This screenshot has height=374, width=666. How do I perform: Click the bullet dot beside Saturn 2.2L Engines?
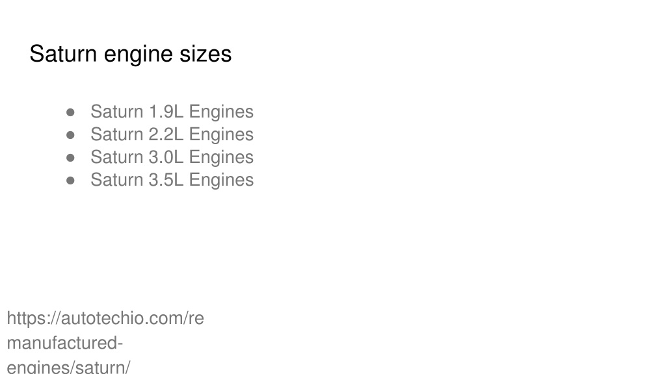[70, 135]
